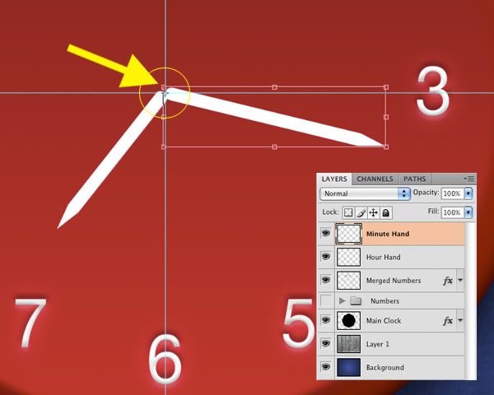Click the Main Clock layer thumbnail
Viewport: 494px width, 395px height.
348,321
